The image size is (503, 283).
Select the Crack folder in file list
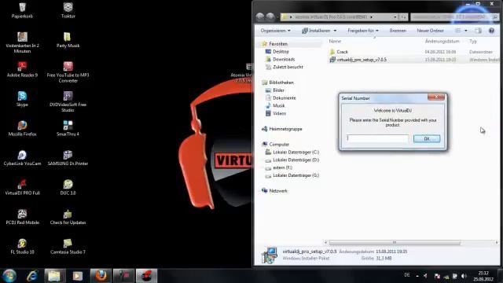342,52
